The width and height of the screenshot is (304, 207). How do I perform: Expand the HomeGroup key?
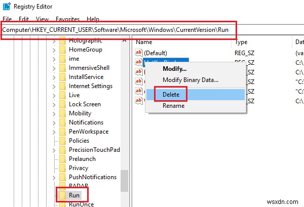(x=54, y=50)
